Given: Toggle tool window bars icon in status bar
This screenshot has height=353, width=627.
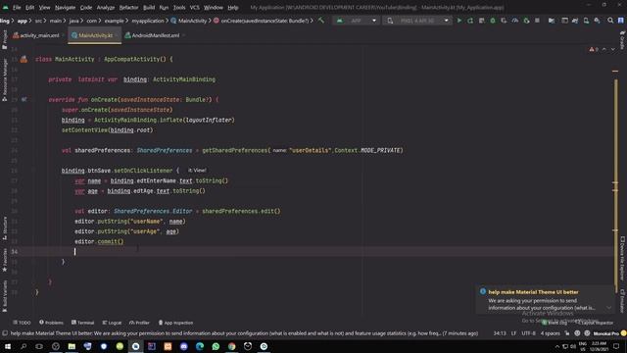Looking at the screenshot, I should pos(5,333).
